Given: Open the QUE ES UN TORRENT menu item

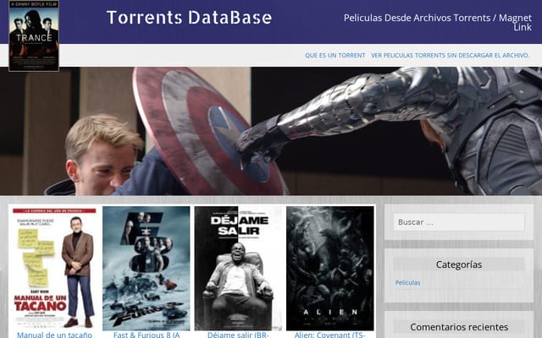Looking at the screenshot, I should click(335, 55).
